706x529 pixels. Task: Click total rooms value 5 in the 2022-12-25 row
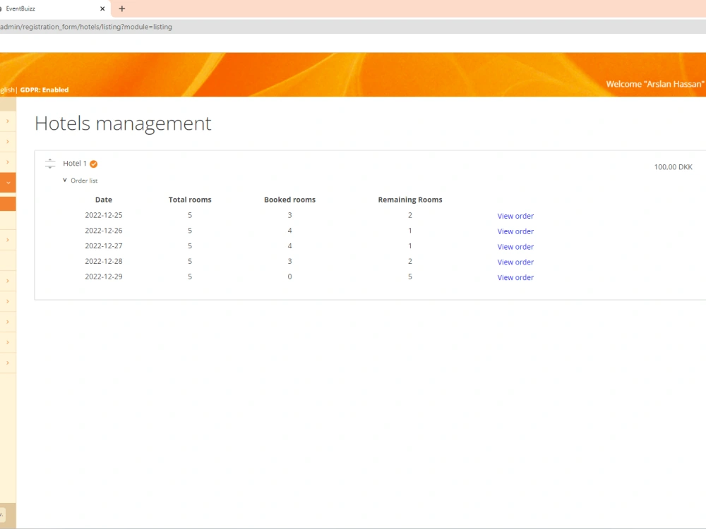click(190, 215)
